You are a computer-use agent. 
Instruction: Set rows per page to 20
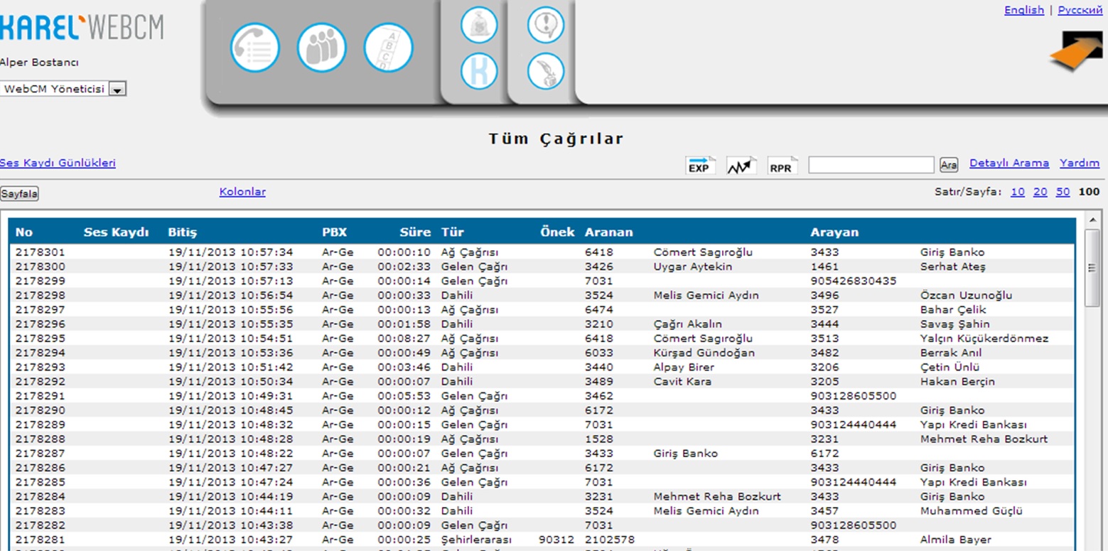pos(1040,191)
